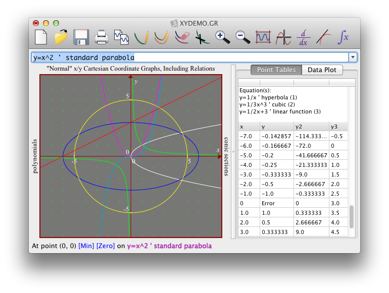Click equation 'y=1/2x+3 ' linear function (3)'
Screen dimensions: 389x293
point(280,111)
